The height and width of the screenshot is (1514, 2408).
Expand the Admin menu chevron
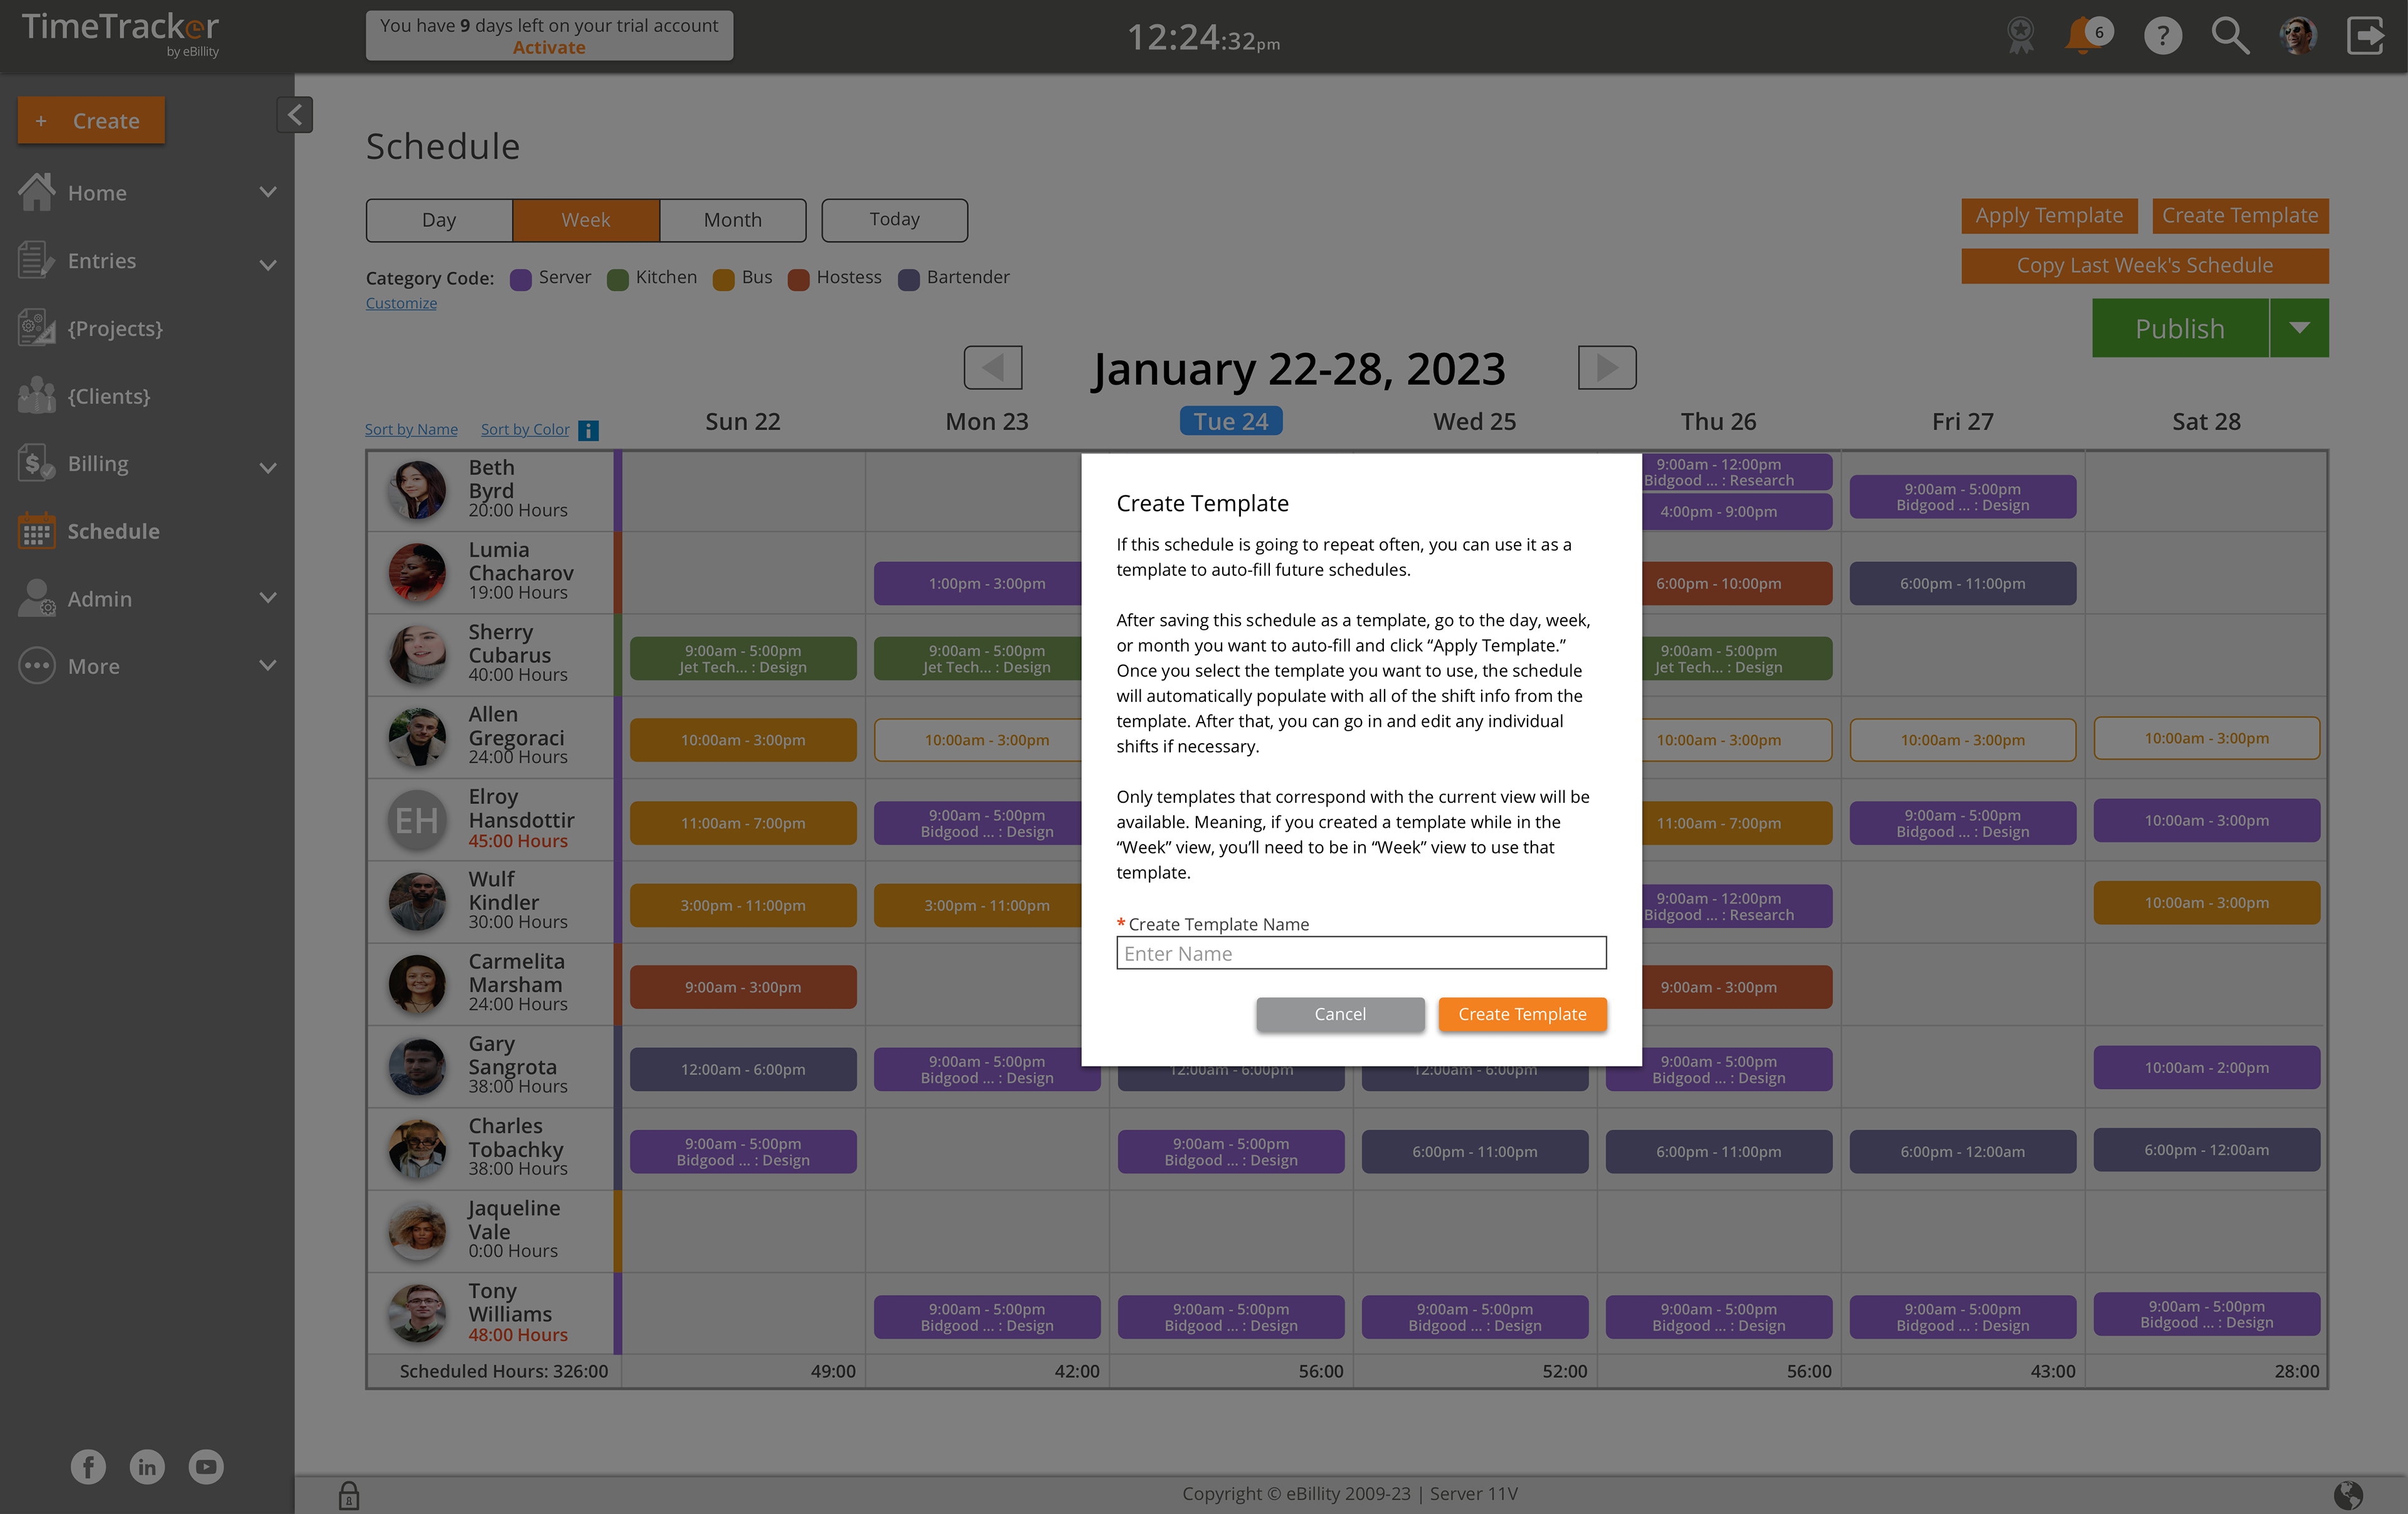click(267, 598)
